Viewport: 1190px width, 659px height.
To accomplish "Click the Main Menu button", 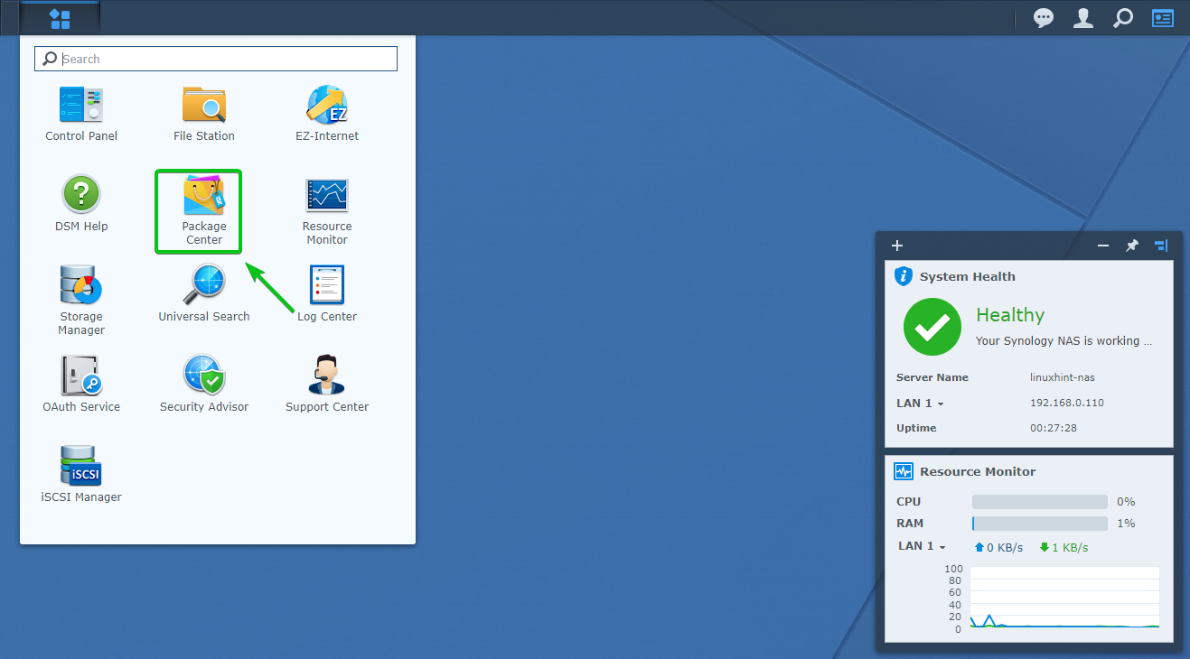I will (60, 18).
